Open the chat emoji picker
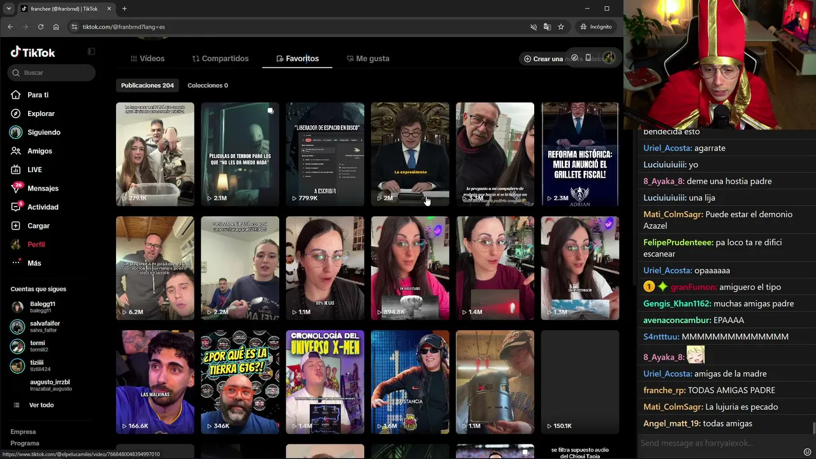The width and height of the screenshot is (816, 459). [x=807, y=452]
